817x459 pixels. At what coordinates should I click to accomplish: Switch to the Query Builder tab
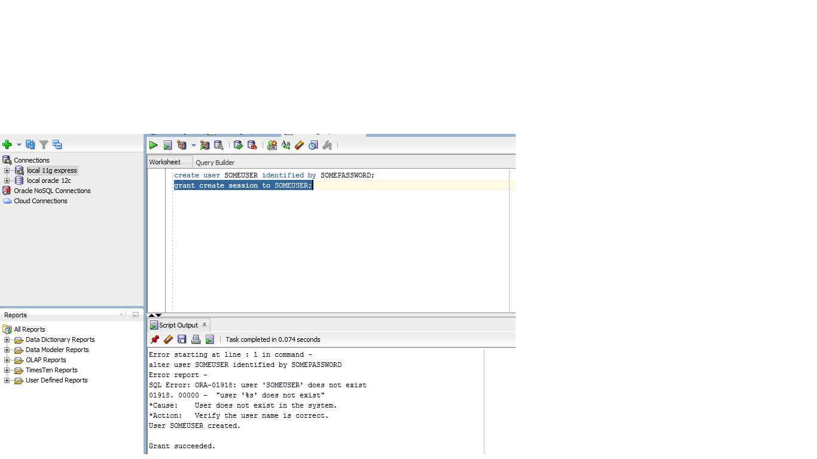click(x=215, y=163)
